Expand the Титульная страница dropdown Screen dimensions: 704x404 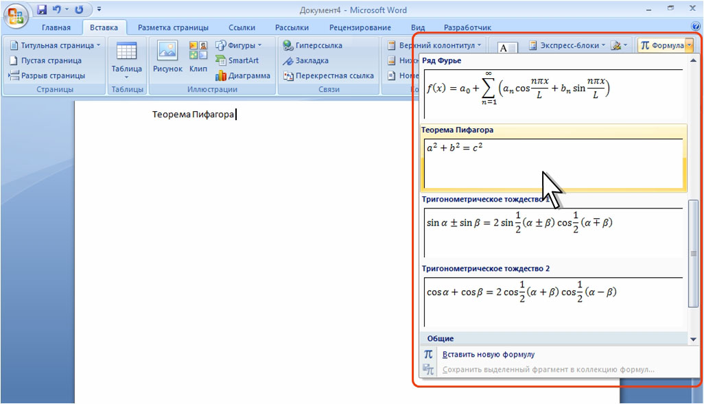click(x=55, y=45)
